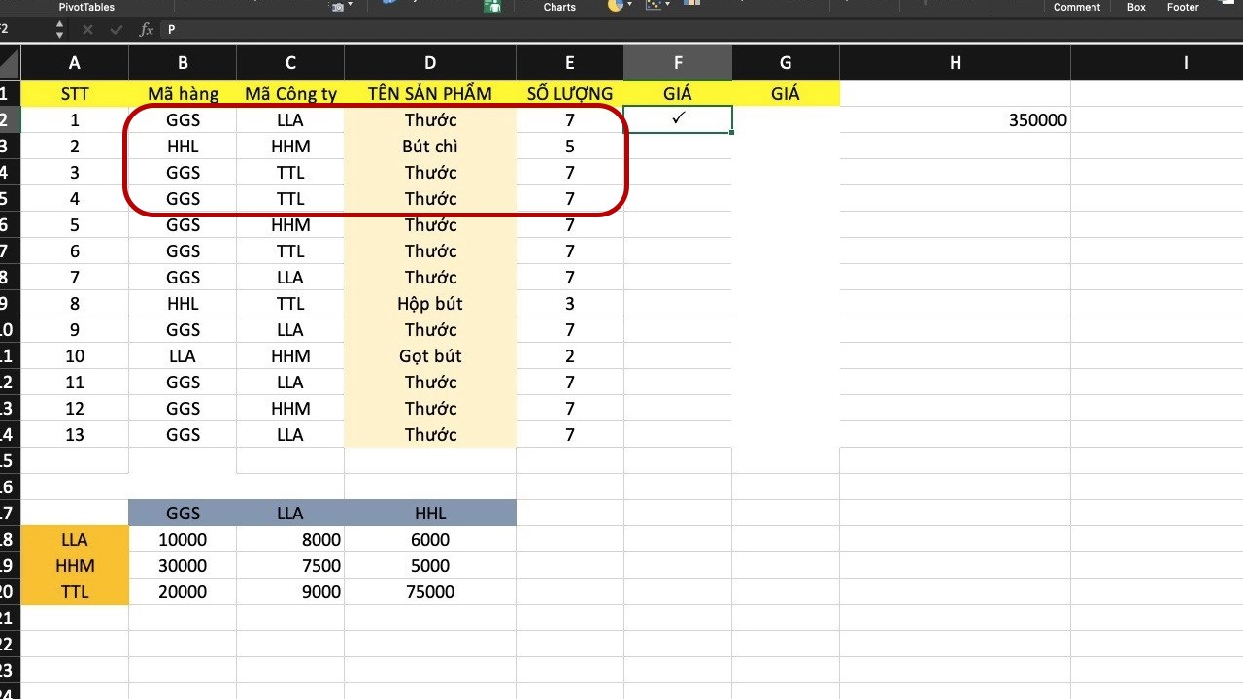Select column E header

point(570,63)
